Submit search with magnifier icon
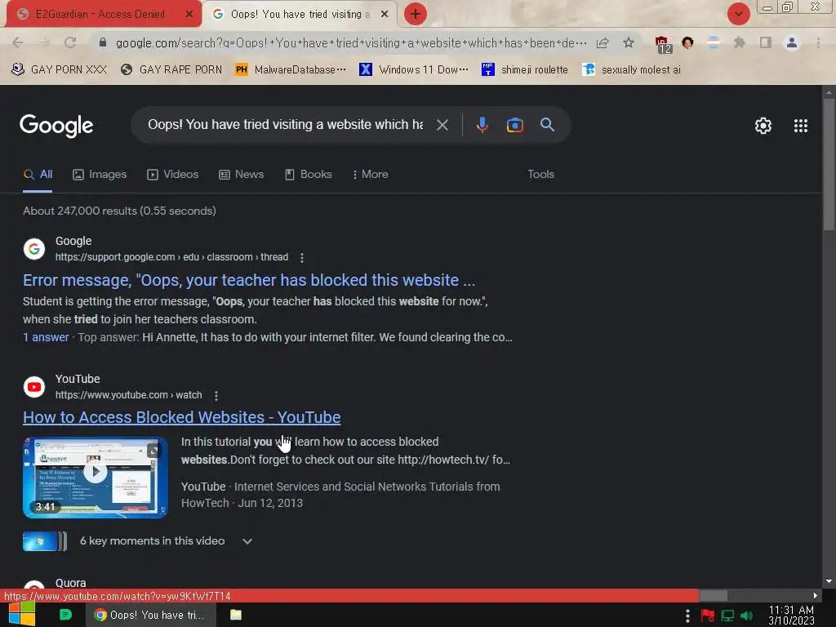 [547, 125]
